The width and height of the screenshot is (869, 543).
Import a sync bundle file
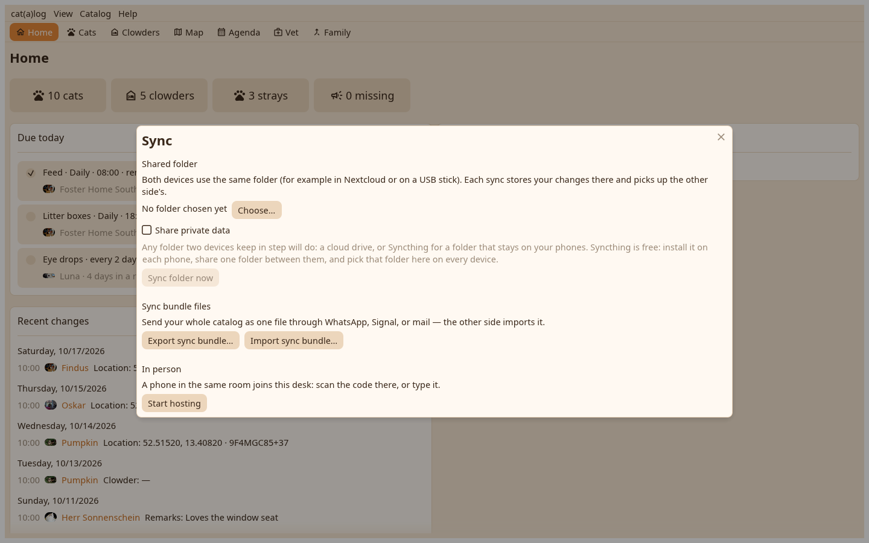294,340
